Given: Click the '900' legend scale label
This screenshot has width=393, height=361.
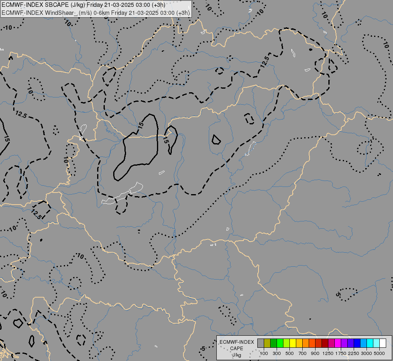Looking at the screenshot, I should (x=315, y=353).
